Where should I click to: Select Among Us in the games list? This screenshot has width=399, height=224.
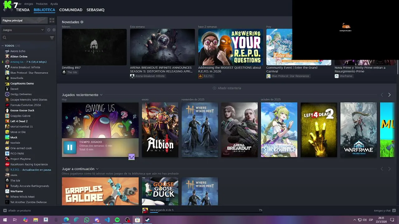pos(29,62)
